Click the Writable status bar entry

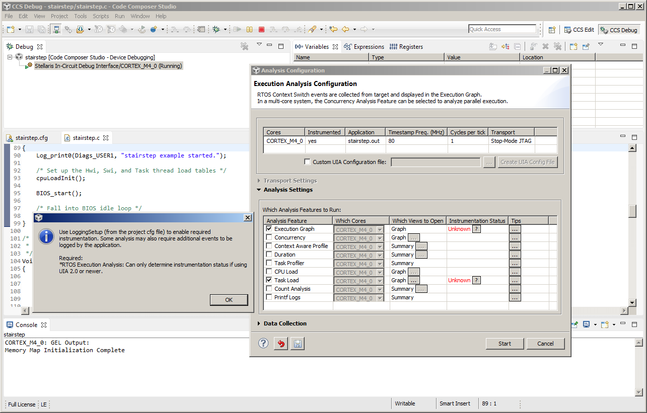coord(405,403)
